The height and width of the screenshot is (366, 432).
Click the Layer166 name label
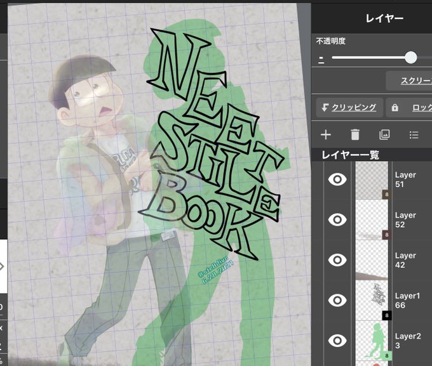click(407, 300)
